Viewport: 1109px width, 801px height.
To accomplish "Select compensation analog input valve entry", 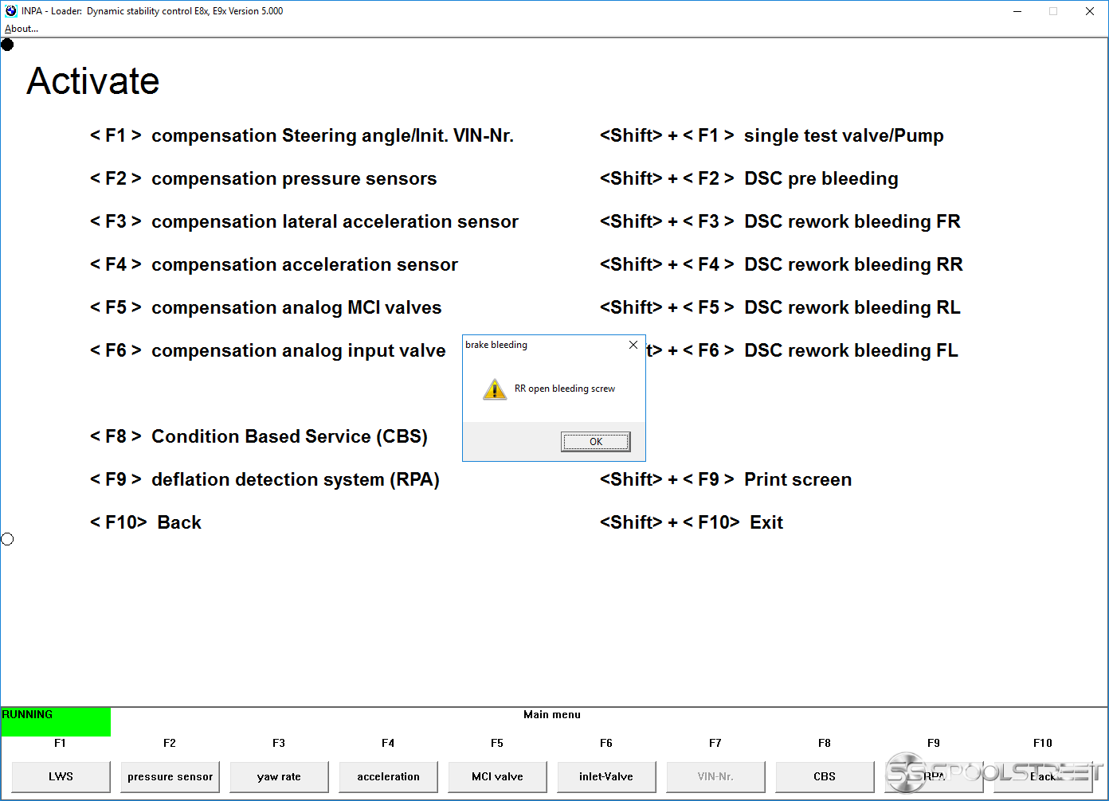I will coord(268,350).
